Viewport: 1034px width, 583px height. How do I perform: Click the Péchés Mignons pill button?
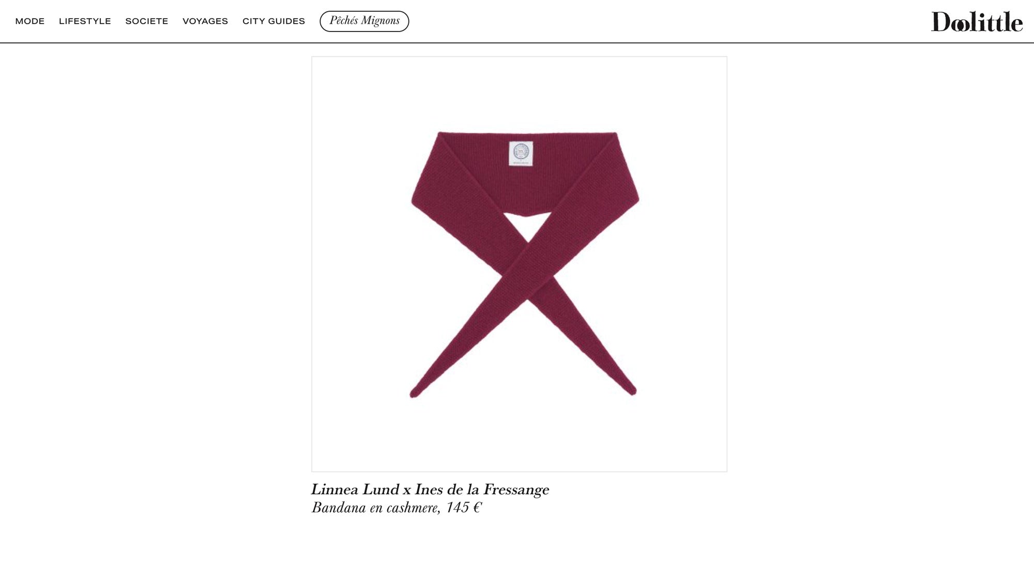(x=364, y=21)
